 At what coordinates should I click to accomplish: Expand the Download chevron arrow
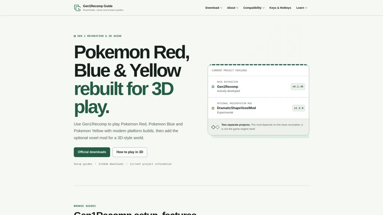pyautogui.click(x=221, y=8)
